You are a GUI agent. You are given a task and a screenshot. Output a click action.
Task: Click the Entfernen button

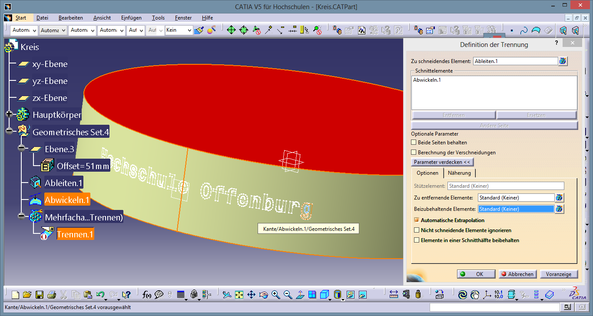click(x=454, y=115)
